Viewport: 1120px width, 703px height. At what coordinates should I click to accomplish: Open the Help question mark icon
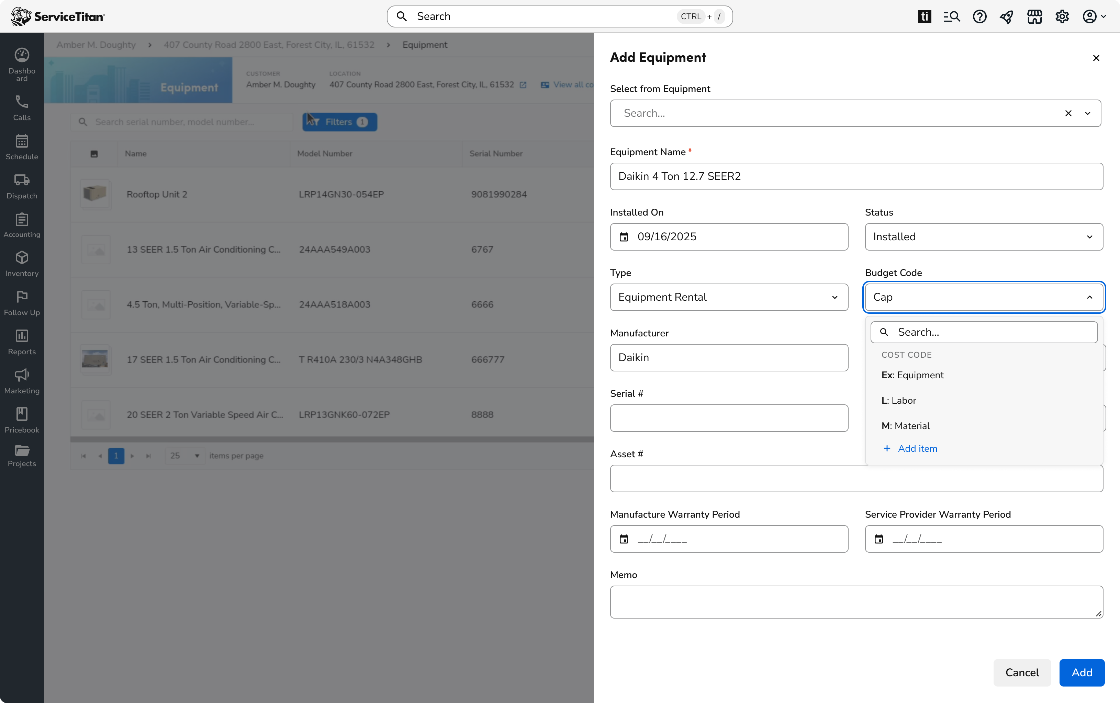pyautogui.click(x=979, y=17)
